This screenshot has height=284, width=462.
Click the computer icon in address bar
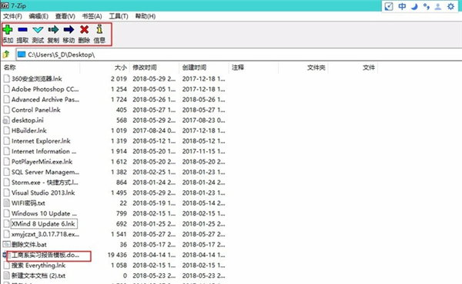[22, 54]
